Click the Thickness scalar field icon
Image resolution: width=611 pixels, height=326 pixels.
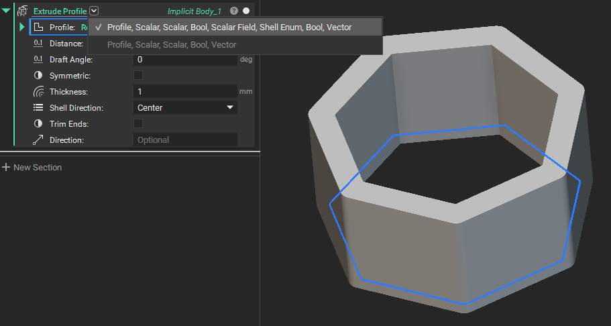click(38, 92)
